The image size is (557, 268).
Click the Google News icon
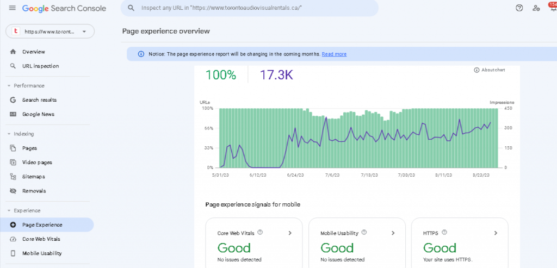pos(13,114)
